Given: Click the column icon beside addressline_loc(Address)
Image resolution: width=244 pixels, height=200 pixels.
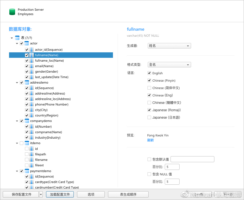Looking at the screenshot, I should click(x=32, y=99).
